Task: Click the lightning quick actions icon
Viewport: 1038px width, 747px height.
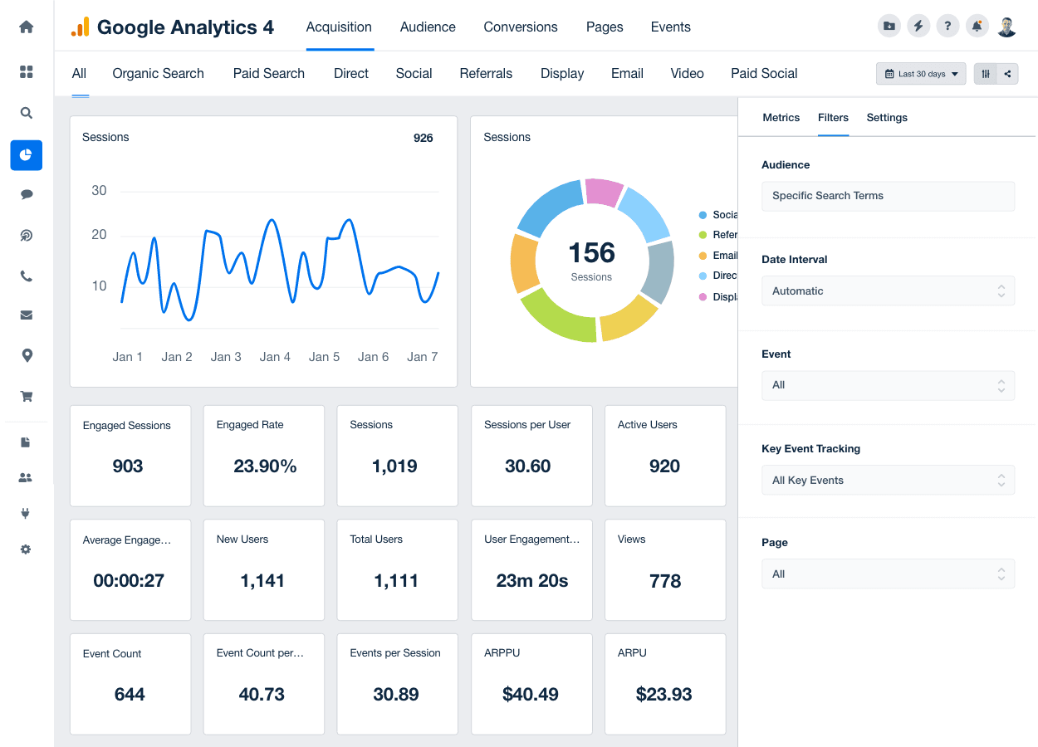Action: click(918, 26)
